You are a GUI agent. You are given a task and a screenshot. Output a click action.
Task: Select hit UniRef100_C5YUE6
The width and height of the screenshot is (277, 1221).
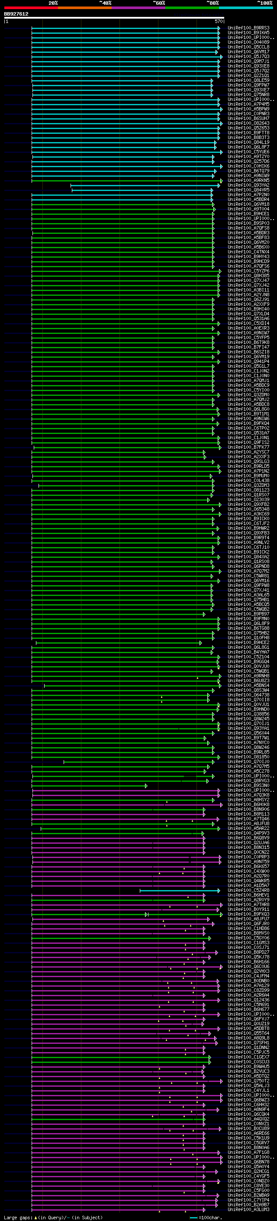248,152
